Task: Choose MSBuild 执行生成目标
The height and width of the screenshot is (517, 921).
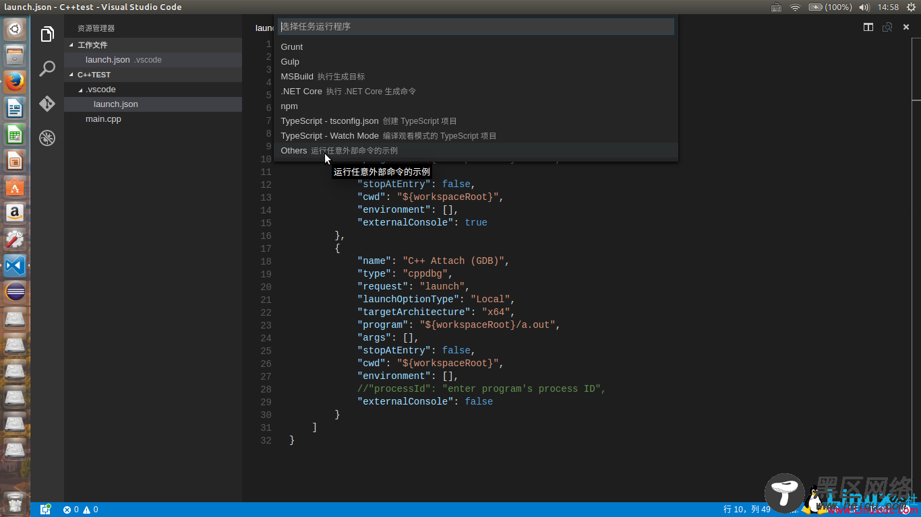Action: [x=476, y=76]
